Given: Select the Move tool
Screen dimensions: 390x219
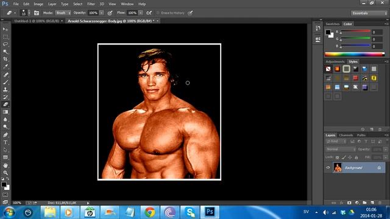Looking at the screenshot, I should [x=5, y=29].
